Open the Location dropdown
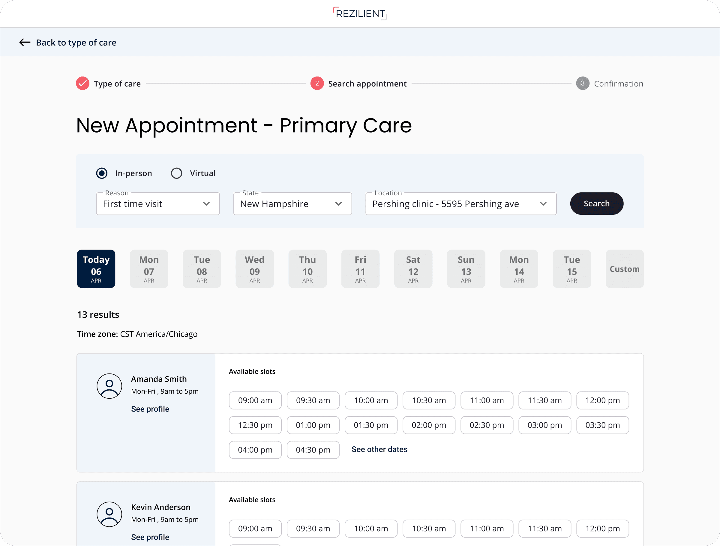The width and height of the screenshot is (720, 546). tap(460, 204)
